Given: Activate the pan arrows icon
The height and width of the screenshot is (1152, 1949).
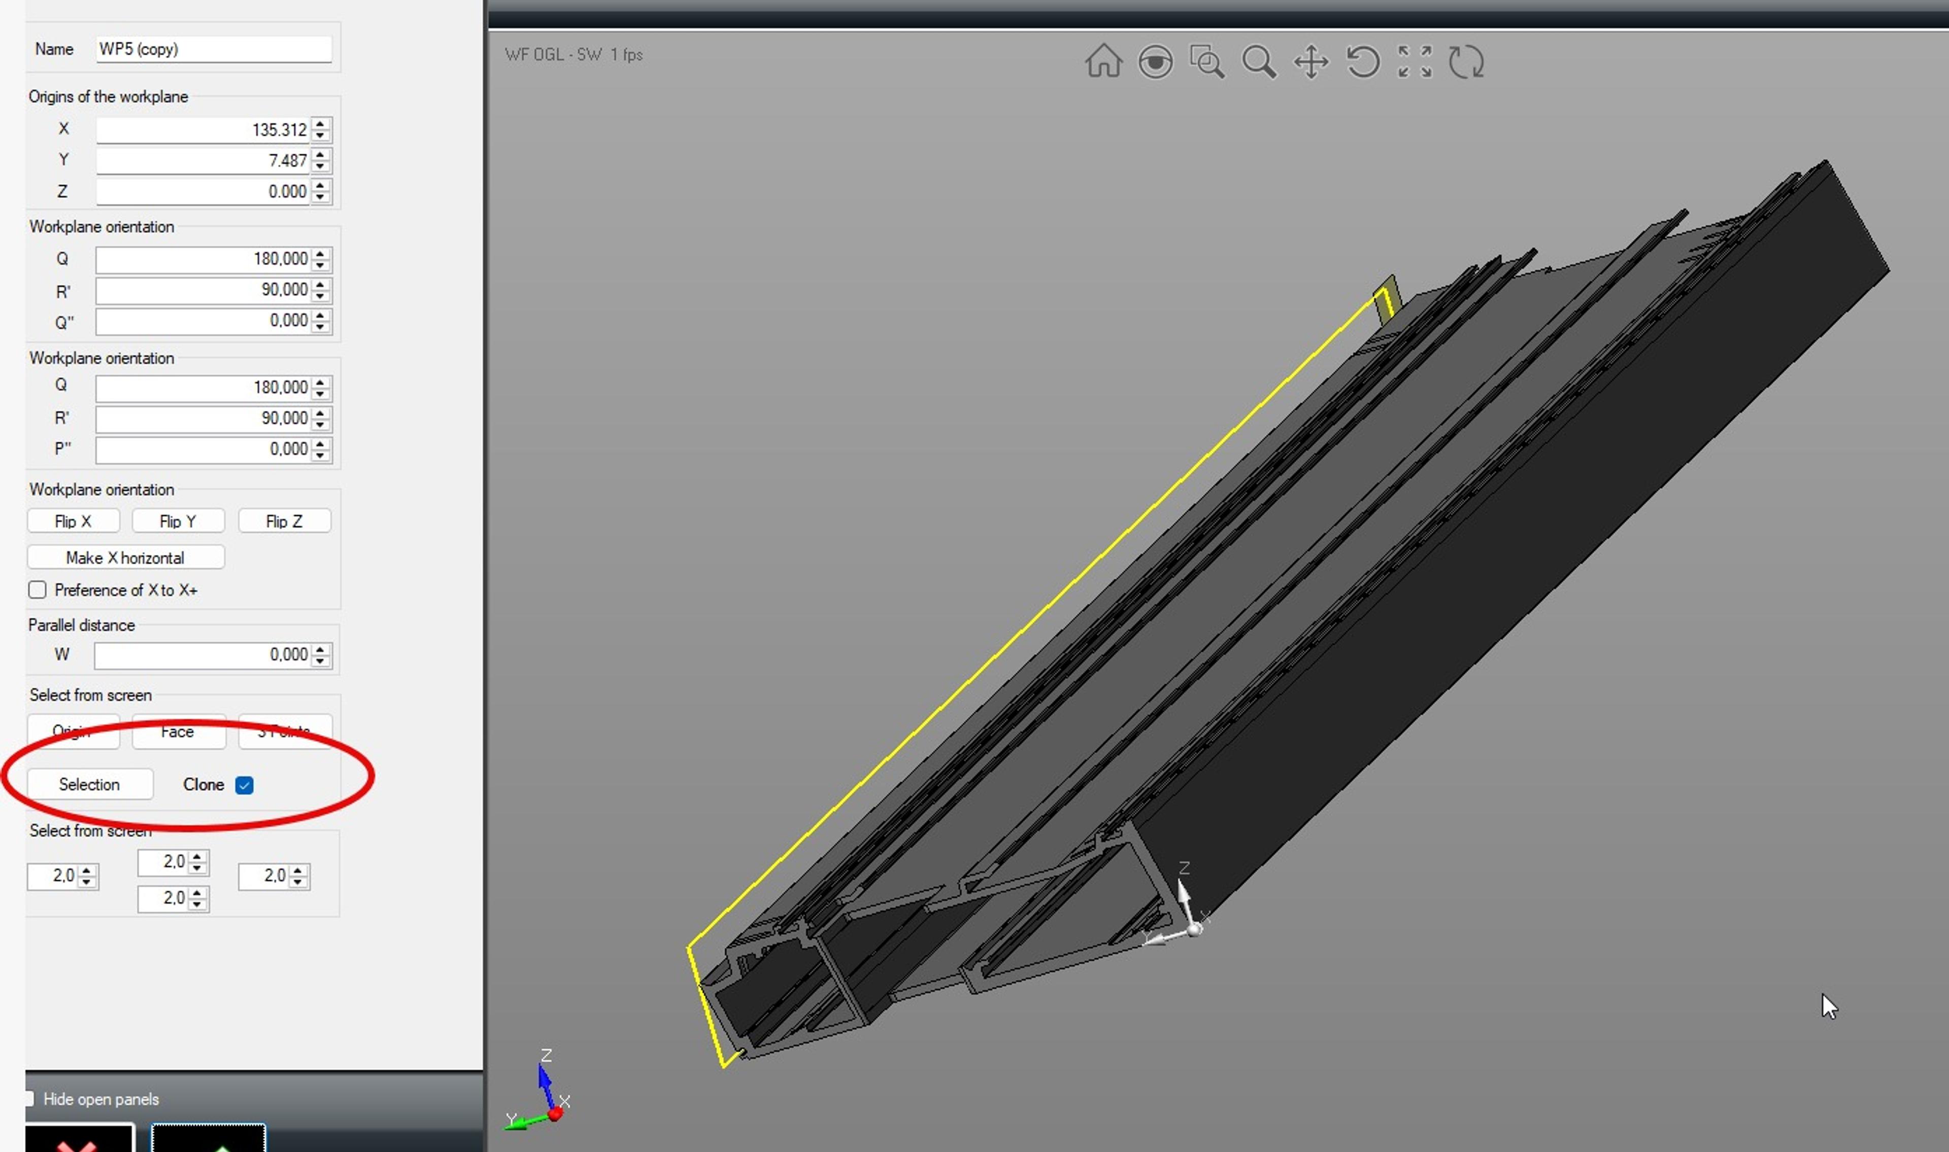Looking at the screenshot, I should coord(1310,61).
